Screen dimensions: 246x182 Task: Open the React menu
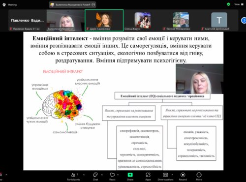[x=112, y=177]
